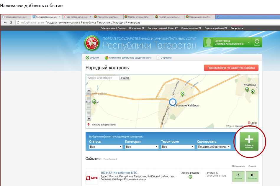Screen dimensions: 280x186
Task: Click the Адрес или объект search field
Action: (x=103, y=78)
